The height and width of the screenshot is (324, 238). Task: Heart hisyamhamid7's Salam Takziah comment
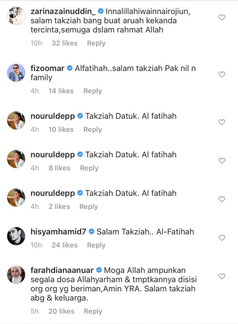pos(222,238)
